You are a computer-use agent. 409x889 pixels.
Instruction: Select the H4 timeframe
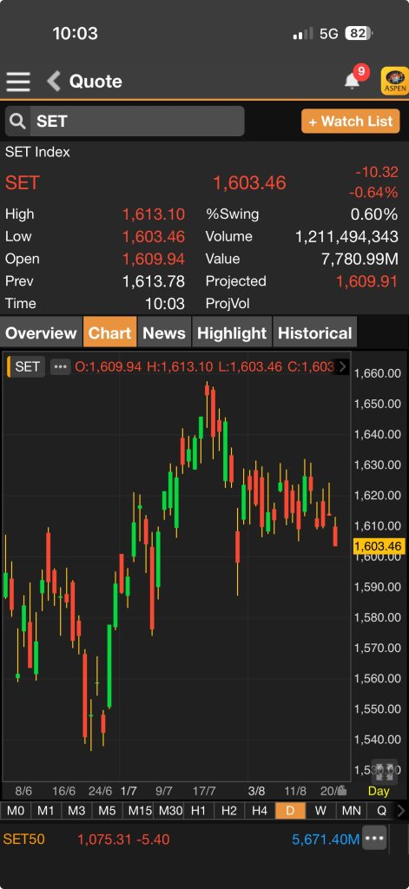[260, 811]
